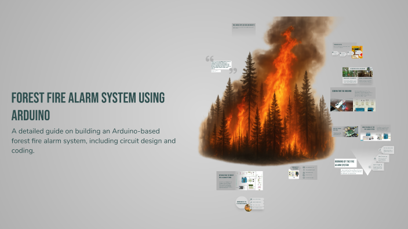Click the 'Forest Fire Alarm System Using Arduino' title

point(88,106)
